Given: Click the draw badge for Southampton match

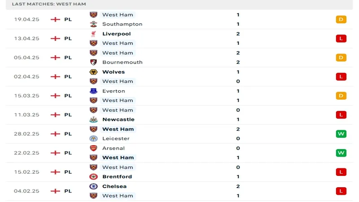Looking at the screenshot, I should click(341, 19).
